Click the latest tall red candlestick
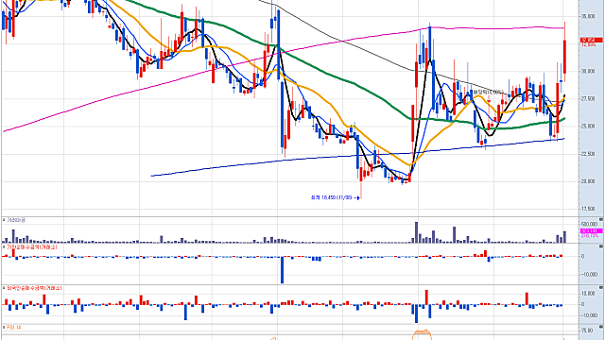Viewport: 605px width, 340px height. click(x=564, y=57)
